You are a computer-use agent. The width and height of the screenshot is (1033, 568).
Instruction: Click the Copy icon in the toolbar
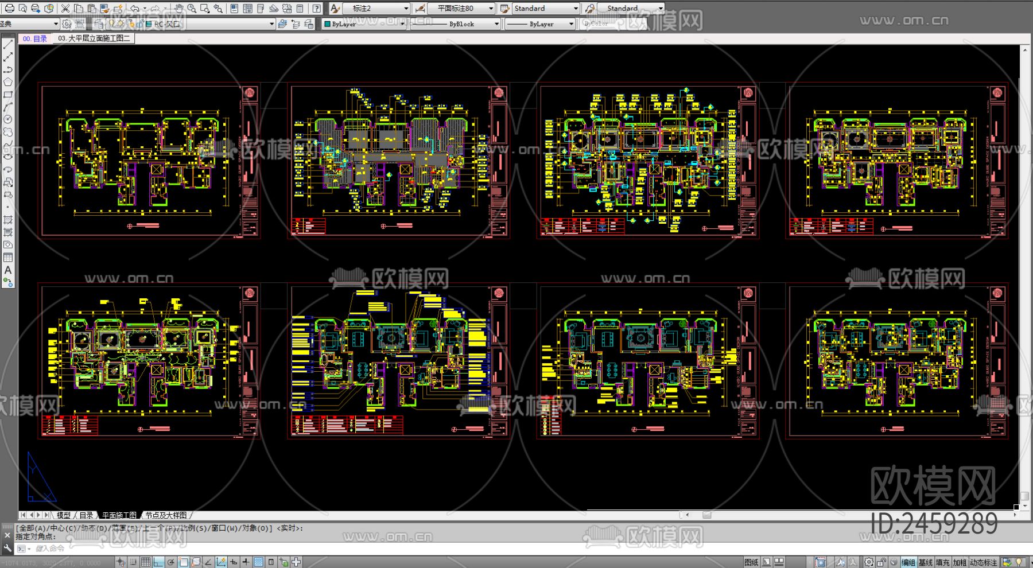[x=78, y=9]
